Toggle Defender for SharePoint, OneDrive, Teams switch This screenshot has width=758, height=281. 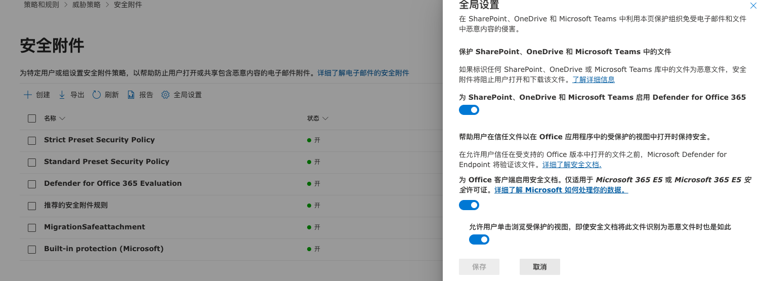coord(469,110)
